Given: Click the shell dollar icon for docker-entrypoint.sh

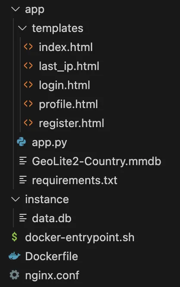Looking at the screenshot, I should pyautogui.click(x=14, y=237).
